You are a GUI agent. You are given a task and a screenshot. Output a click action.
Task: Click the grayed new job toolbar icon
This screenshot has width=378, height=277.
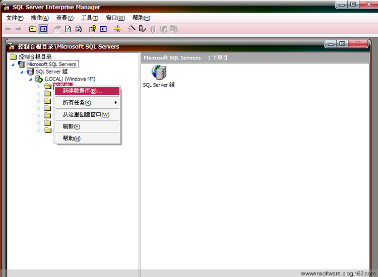pyautogui.click(x=174, y=29)
